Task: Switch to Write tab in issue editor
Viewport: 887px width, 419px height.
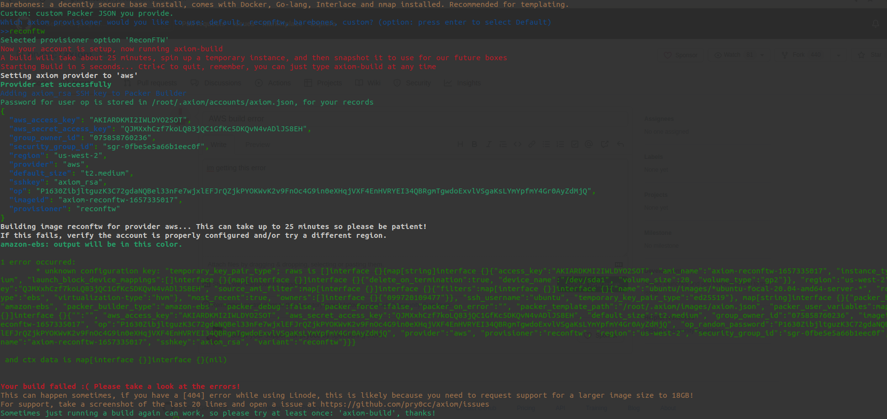Action: [x=219, y=145]
